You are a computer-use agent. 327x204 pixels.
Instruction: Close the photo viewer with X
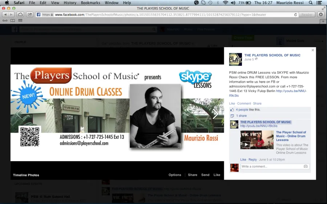pos(312,50)
